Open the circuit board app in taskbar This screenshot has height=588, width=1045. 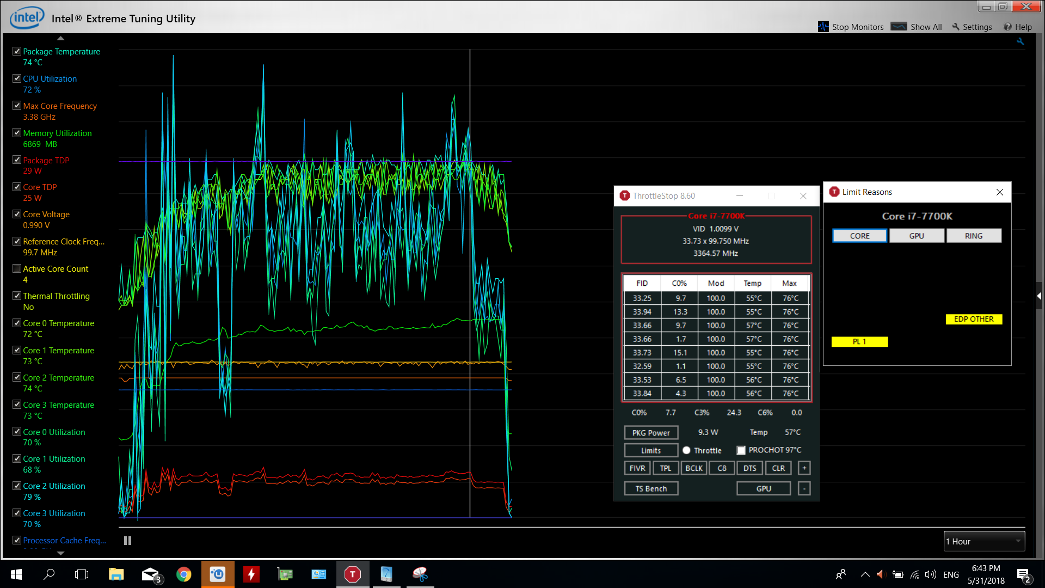[x=285, y=574]
